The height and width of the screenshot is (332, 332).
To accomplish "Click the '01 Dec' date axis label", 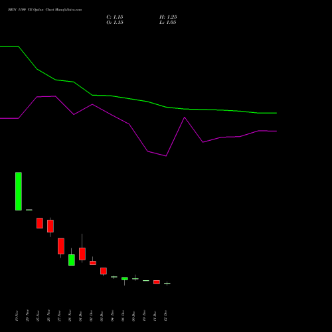I will 81,316.
